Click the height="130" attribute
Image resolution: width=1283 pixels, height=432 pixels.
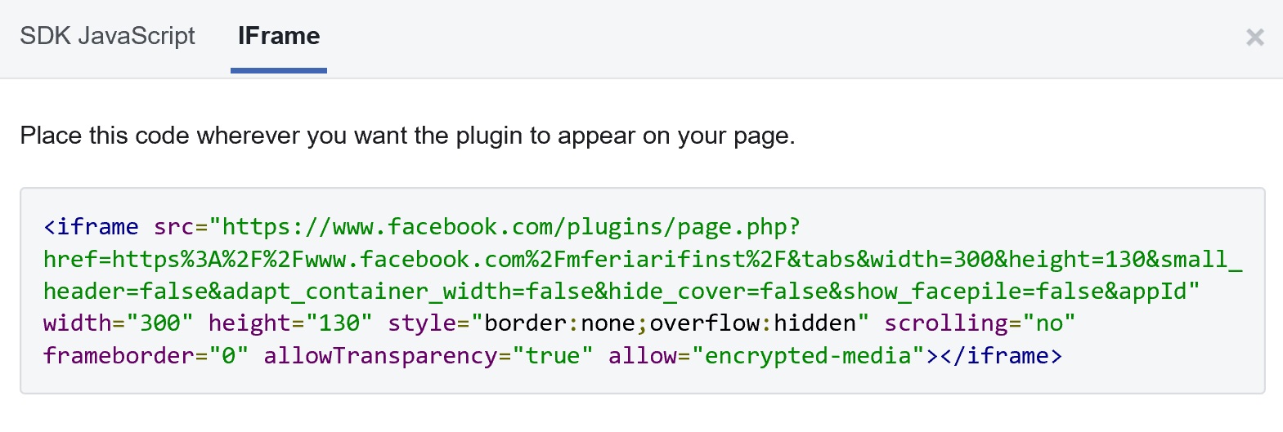point(289,323)
